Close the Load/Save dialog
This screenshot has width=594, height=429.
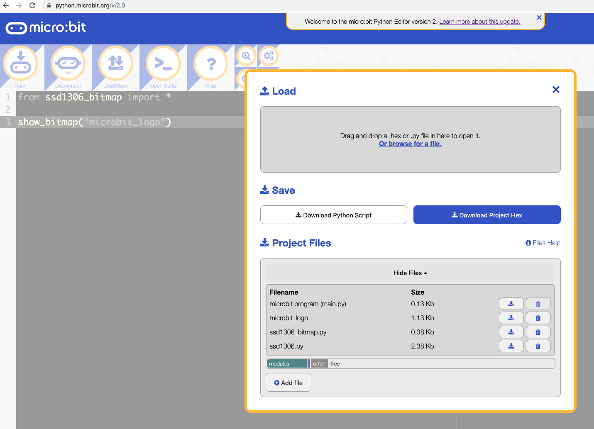click(556, 90)
